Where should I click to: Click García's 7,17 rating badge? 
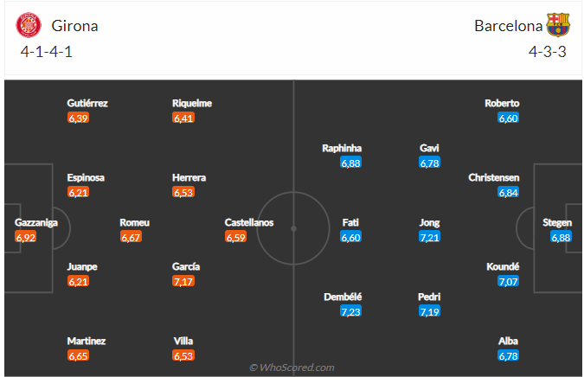[x=183, y=281]
